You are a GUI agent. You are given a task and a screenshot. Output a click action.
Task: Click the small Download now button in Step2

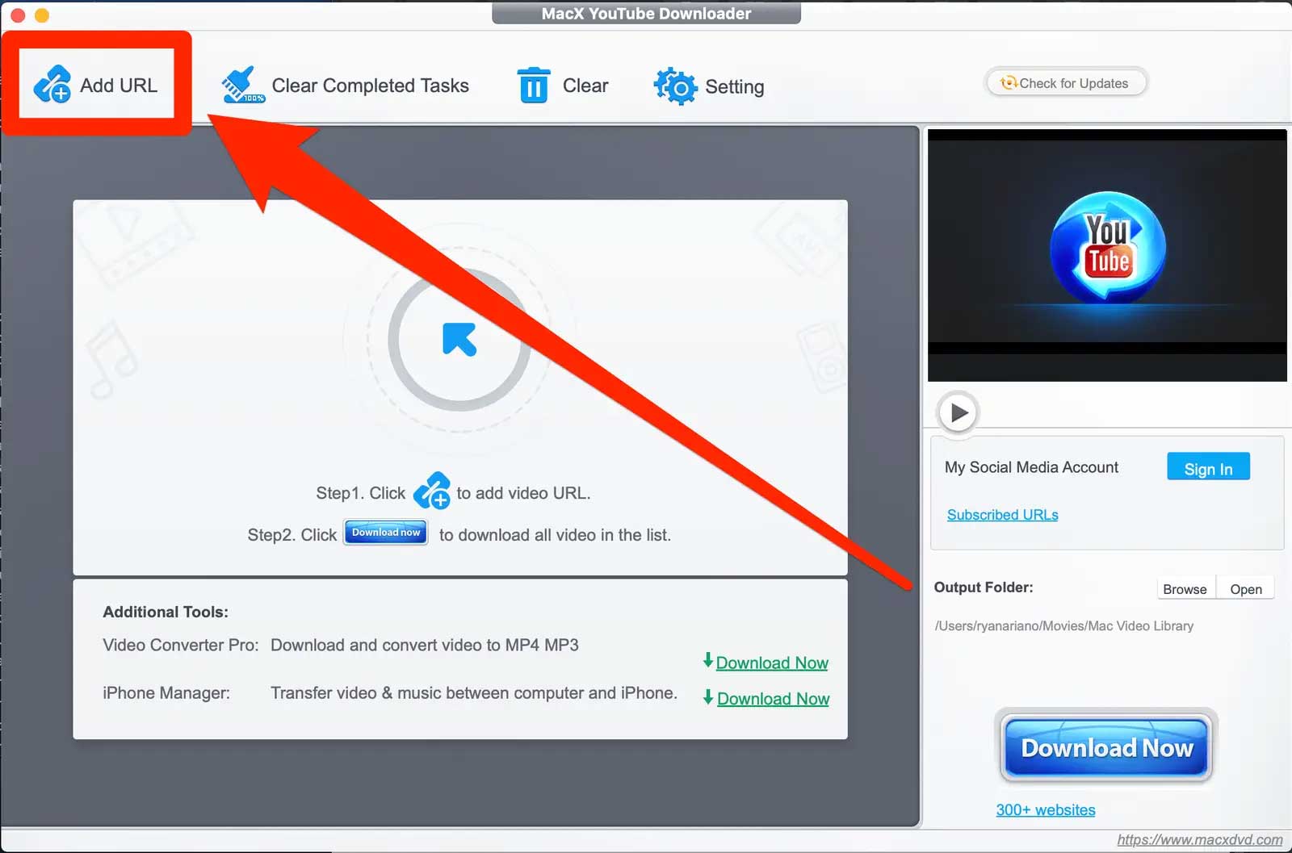(x=386, y=533)
